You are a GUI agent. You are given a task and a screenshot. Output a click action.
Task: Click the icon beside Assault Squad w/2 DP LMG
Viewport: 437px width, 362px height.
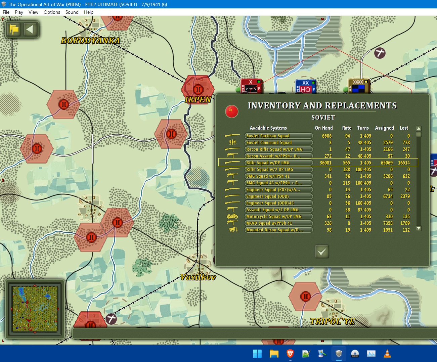[232, 210]
